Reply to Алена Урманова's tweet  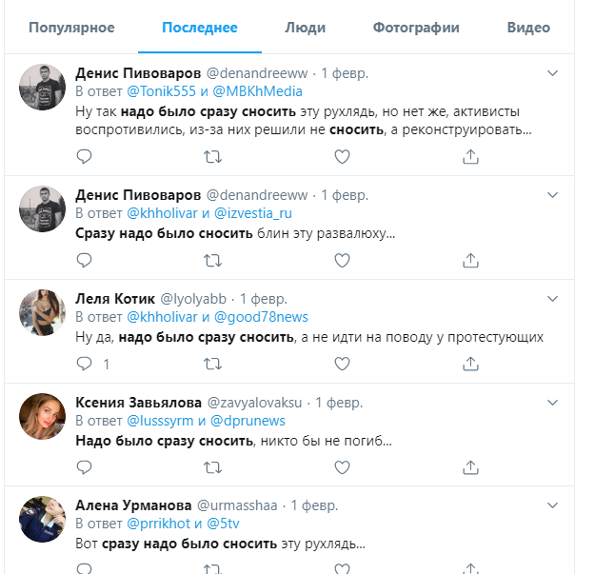pyautogui.click(x=84, y=569)
